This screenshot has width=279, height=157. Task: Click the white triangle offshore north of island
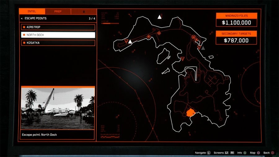[x=160, y=17]
